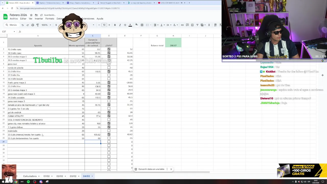Open the 03/02 sheet tab dropdown arrow
This screenshot has width=327, height=184.
[x=79, y=176]
